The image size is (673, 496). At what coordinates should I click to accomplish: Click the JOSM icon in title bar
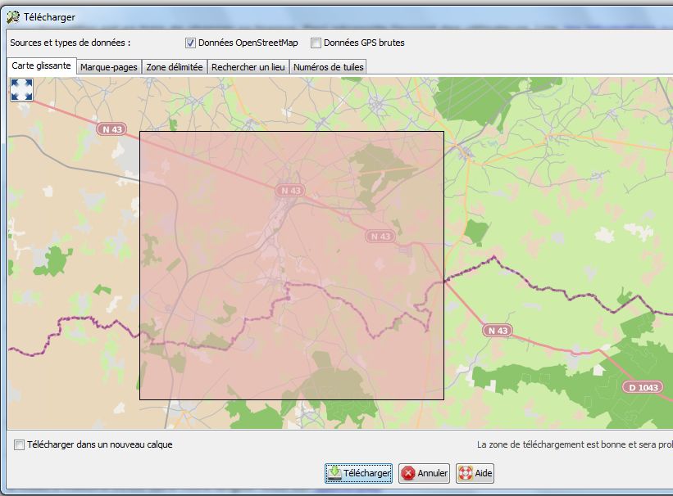pyautogui.click(x=12, y=16)
